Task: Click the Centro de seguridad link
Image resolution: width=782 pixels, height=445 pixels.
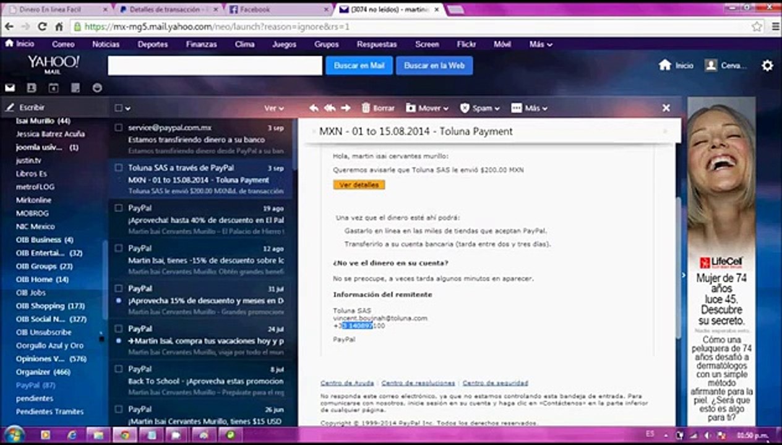Action: pos(496,383)
